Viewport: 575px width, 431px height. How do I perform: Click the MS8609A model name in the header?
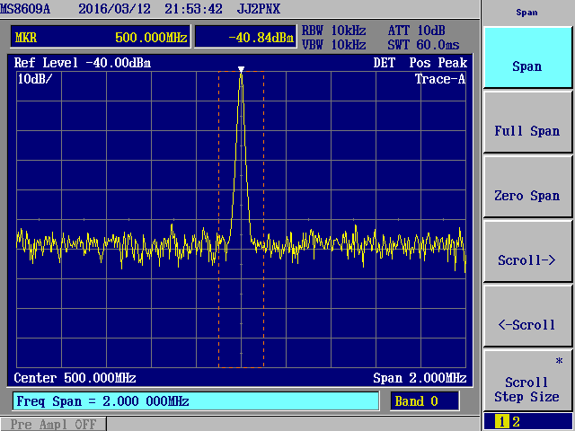tap(25, 9)
